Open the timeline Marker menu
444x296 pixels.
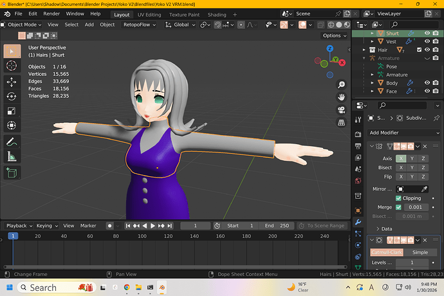(x=88, y=226)
